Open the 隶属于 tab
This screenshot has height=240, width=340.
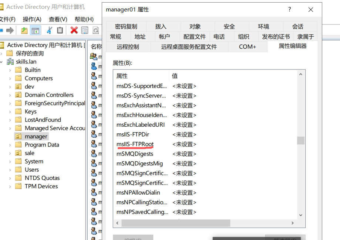pos(305,37)
